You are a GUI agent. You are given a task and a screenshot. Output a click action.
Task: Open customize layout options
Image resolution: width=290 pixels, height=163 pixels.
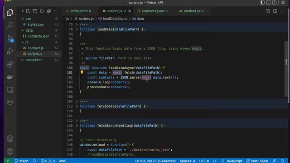[283, 2]
